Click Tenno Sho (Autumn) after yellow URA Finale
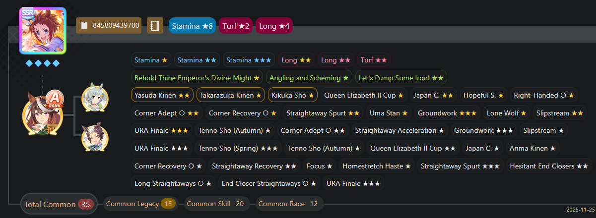 235,131
